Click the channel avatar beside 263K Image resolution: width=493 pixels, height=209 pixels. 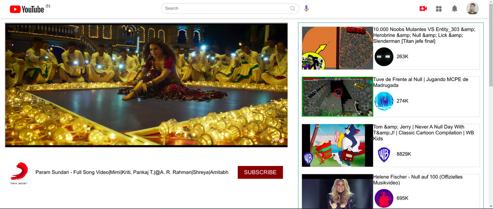pyautogui.click(x=384, y=57)
